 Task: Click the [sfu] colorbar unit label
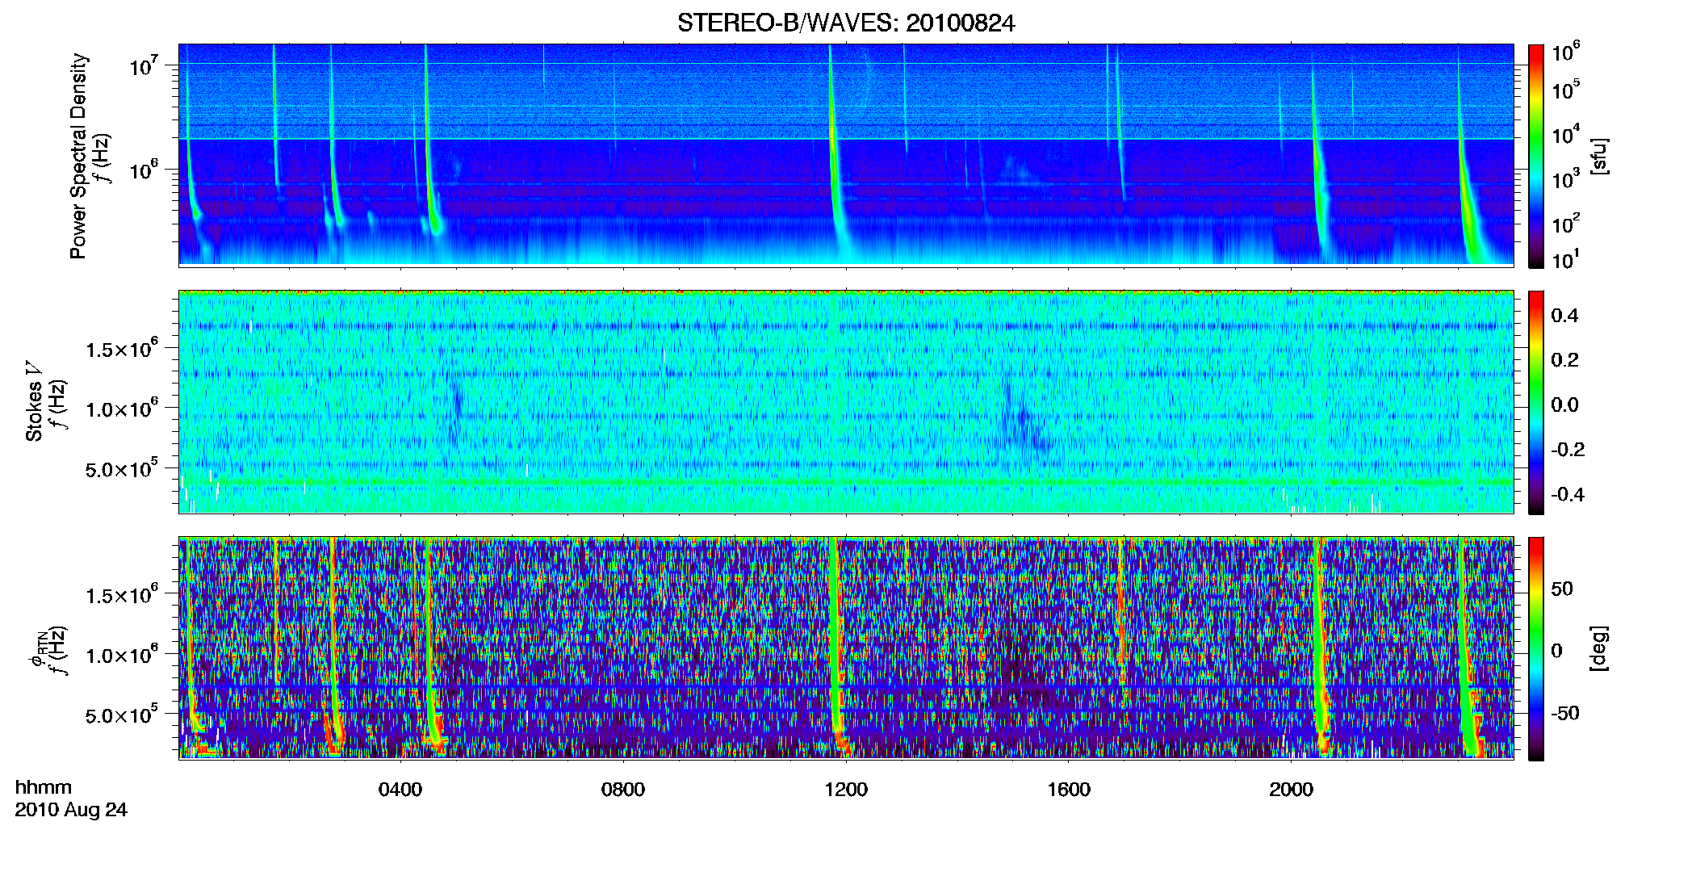coord(1598,156)
